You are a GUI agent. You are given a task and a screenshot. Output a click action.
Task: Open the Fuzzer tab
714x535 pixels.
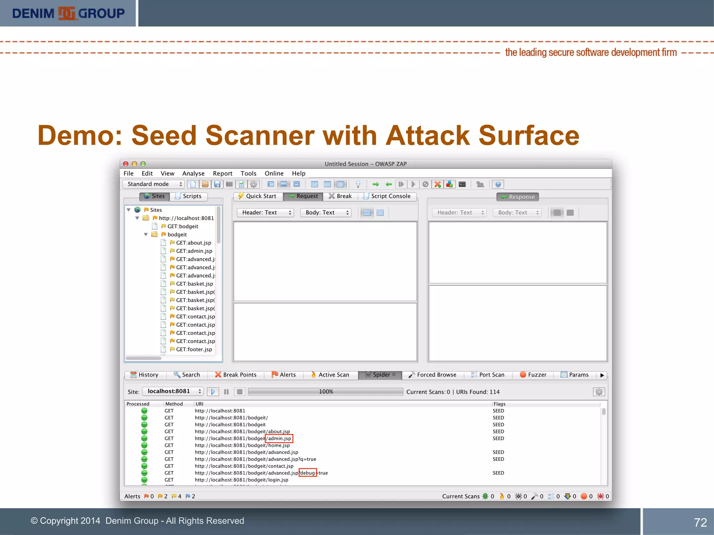point(533,375)
